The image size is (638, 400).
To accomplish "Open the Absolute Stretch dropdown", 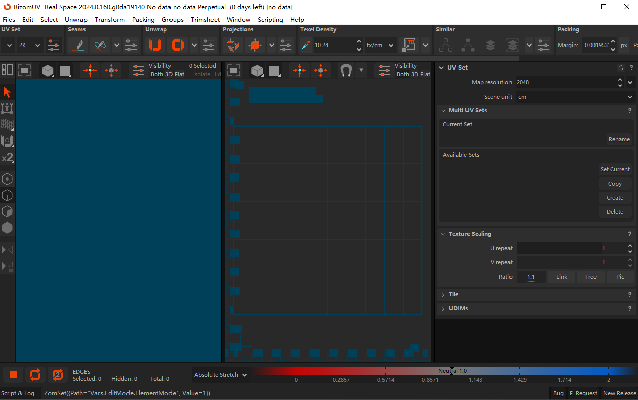I will (x=222, y=375).
